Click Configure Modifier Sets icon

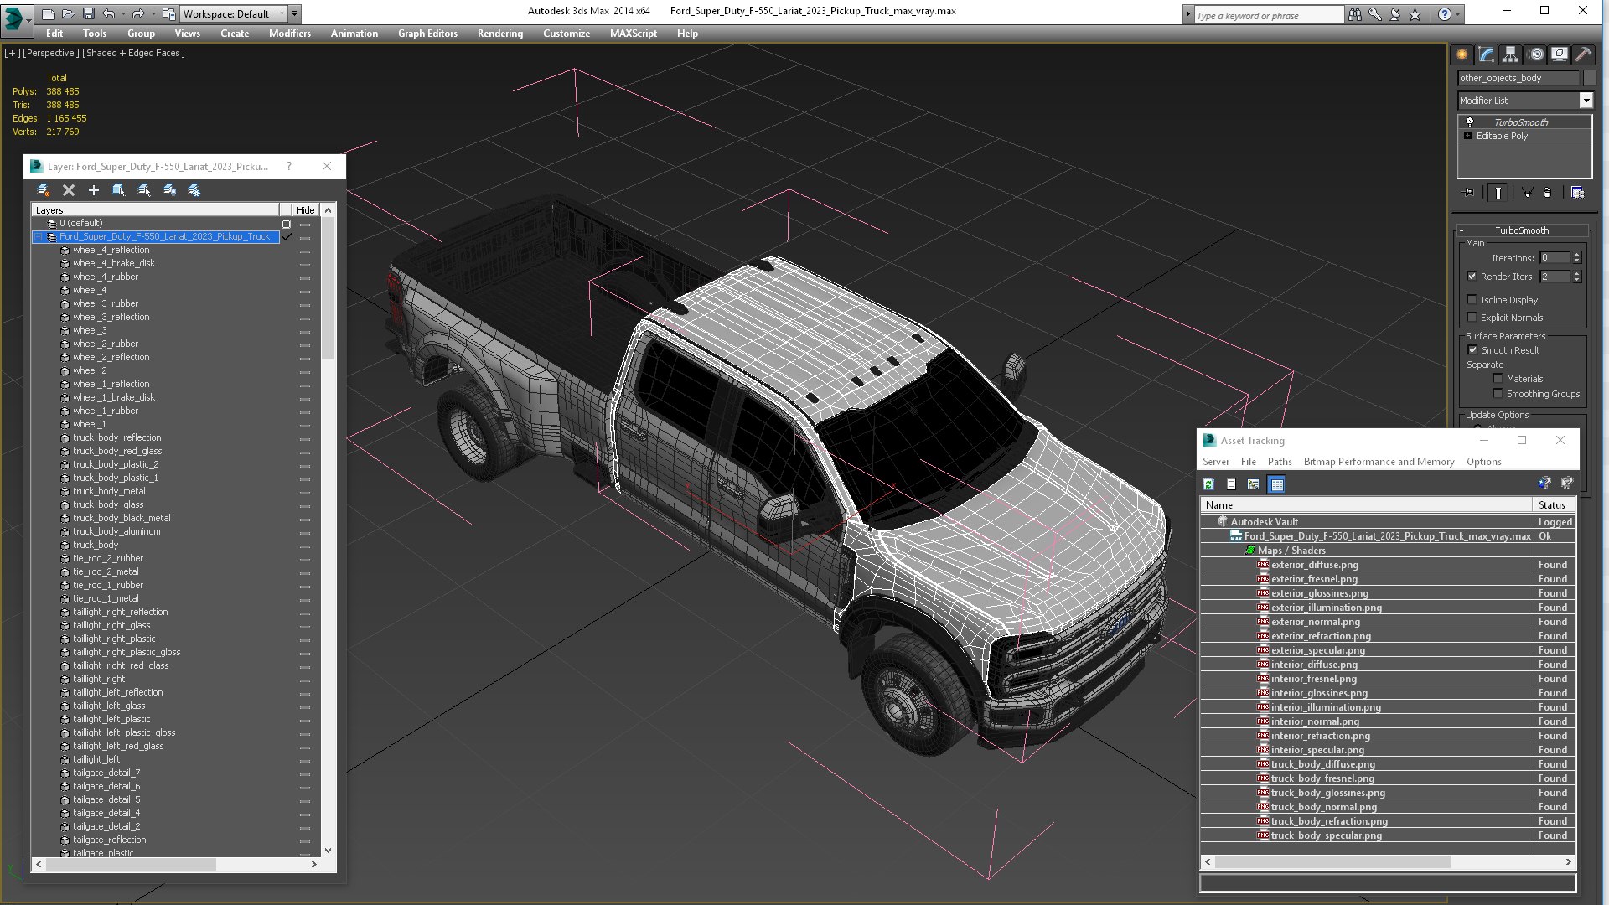[1577, 193]
